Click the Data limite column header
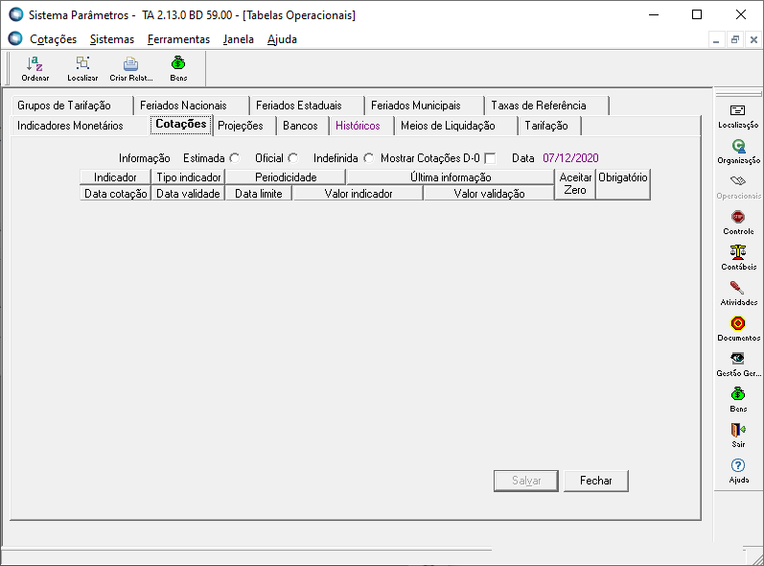 258,193
